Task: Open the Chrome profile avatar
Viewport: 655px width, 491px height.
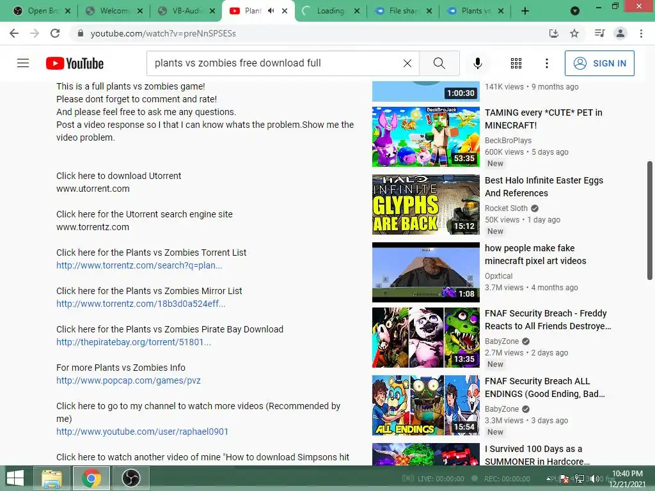Action: point(620,33)
